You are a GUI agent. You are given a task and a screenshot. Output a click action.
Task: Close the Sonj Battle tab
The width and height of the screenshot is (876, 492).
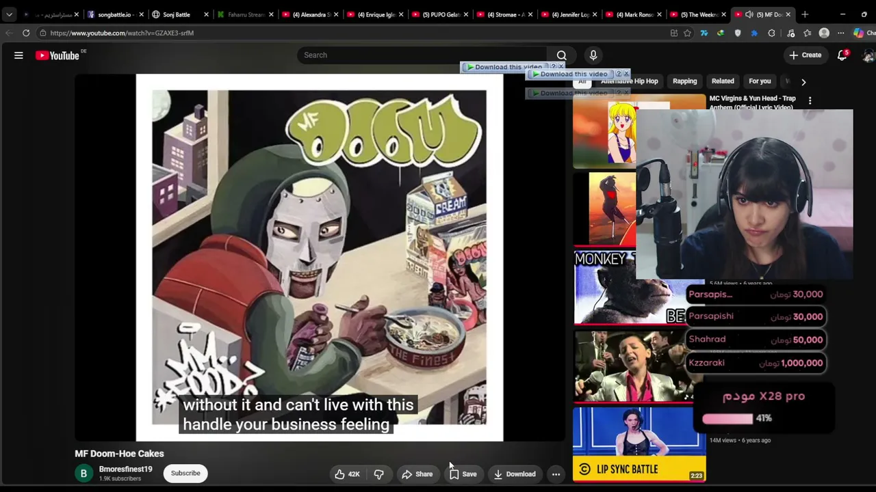tap(206, 14)
